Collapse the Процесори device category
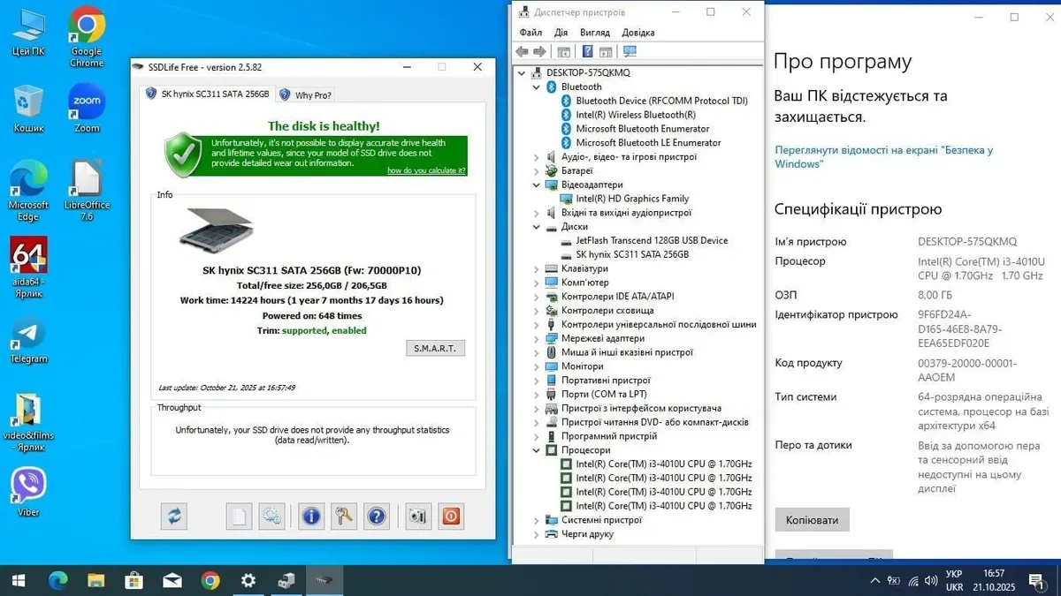 pyautogui.click(x=537, y=450)
